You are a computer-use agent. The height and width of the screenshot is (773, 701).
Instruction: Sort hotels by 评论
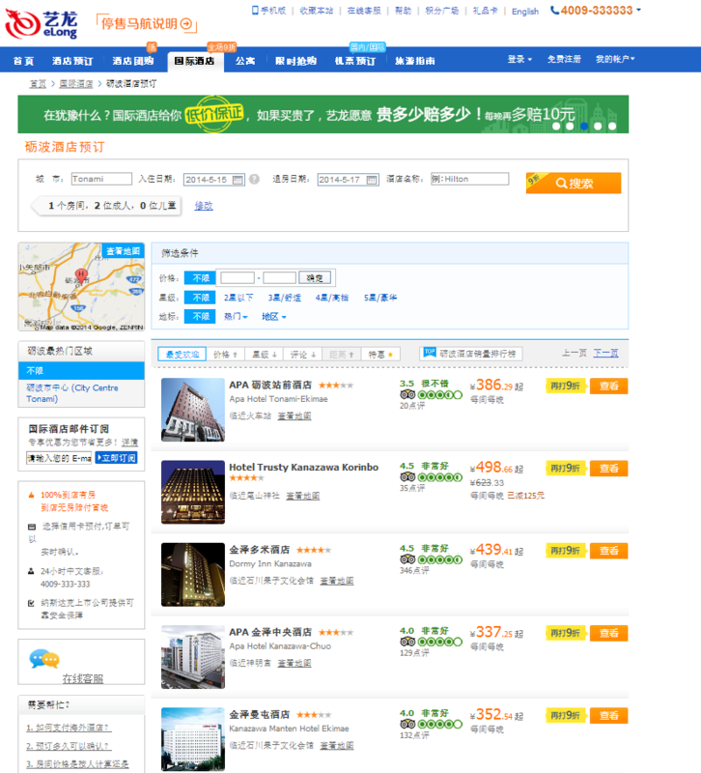[302, 355]
